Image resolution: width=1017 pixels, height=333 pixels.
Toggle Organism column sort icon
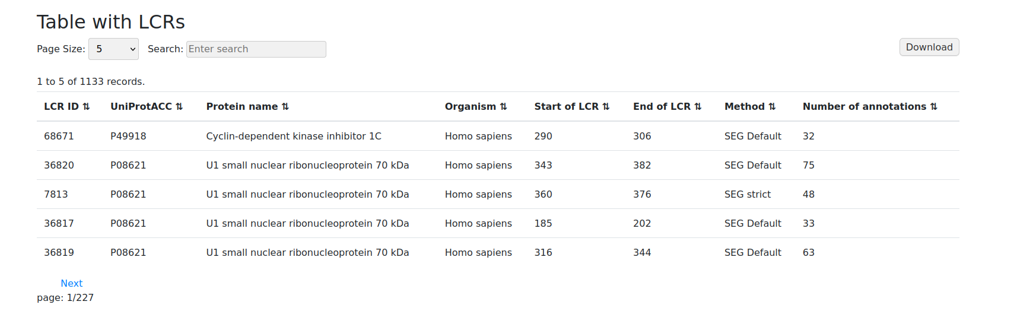click(x=504, y=107)
